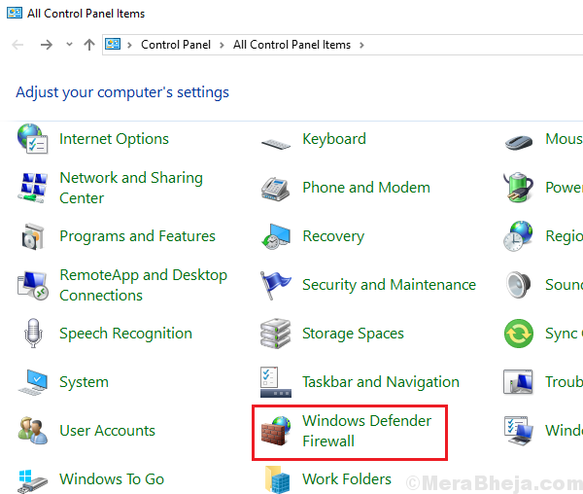This screenshot has width=583, height=494.
Task: Click the Control Panel breadcrumb
Action: point(176,45)
